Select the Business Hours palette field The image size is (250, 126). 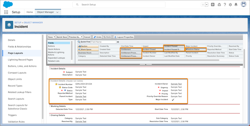[x=88, y=53]
